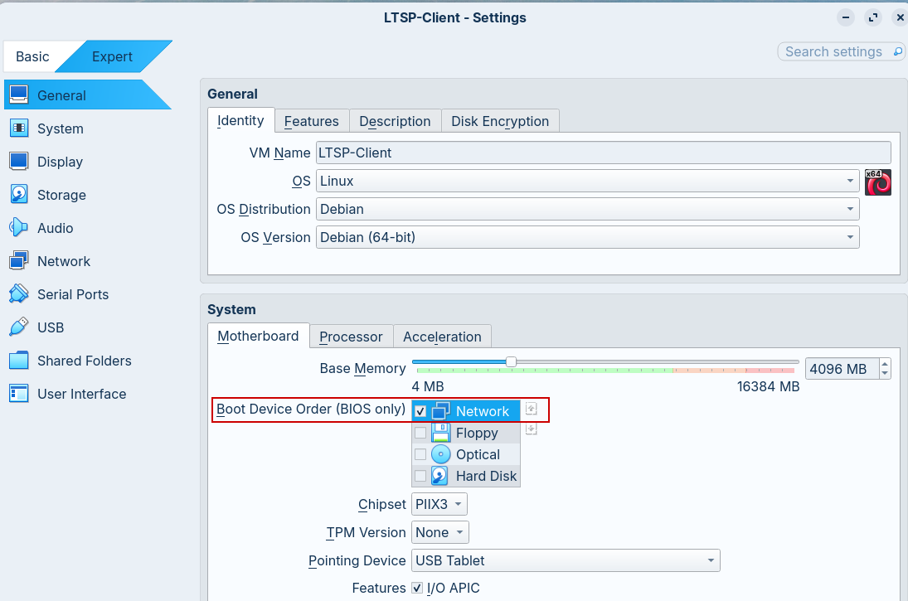The width and height of the screenshot is (908, 601).
Task: Toggle the I/O APIC feature checkbox
Action: tap(417, 588)
